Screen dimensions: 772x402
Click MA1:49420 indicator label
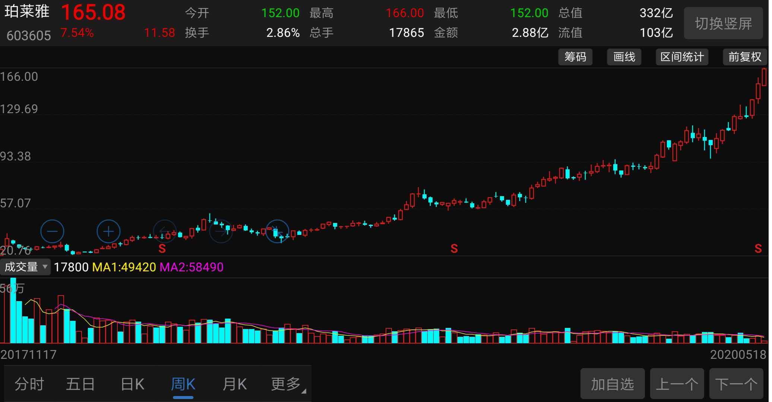click(x=124, y=267)
